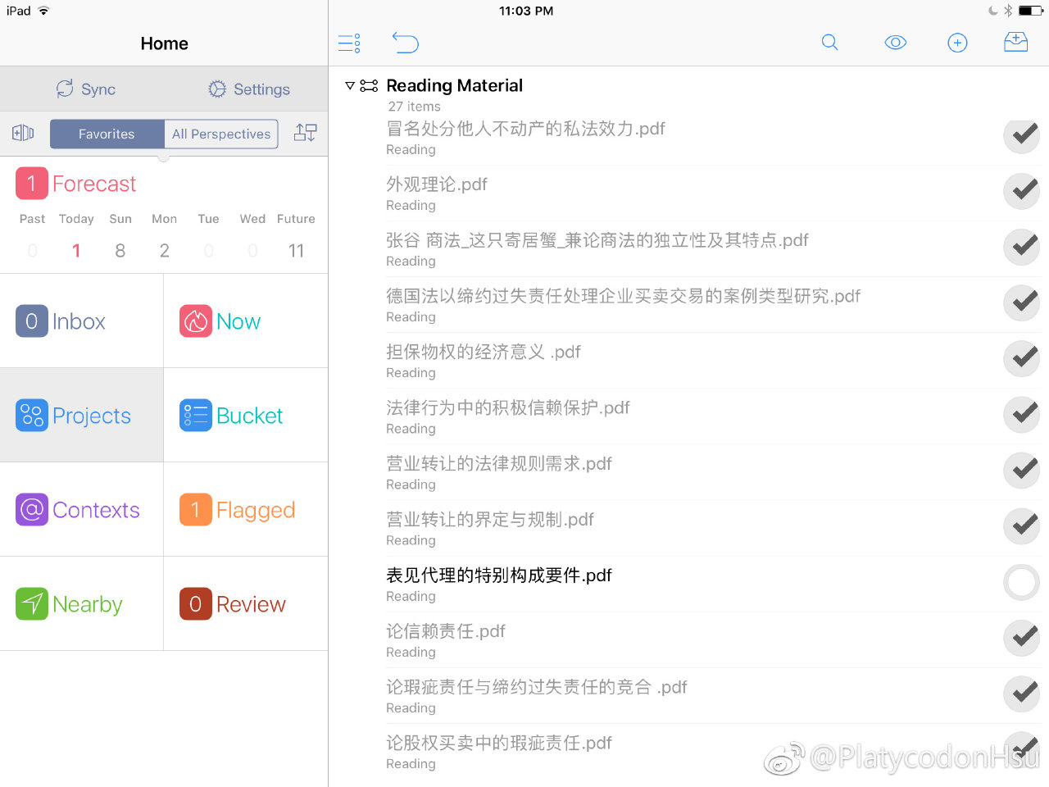Tap the Sync button
The image size is (1049, 787).
pos(85,89)
